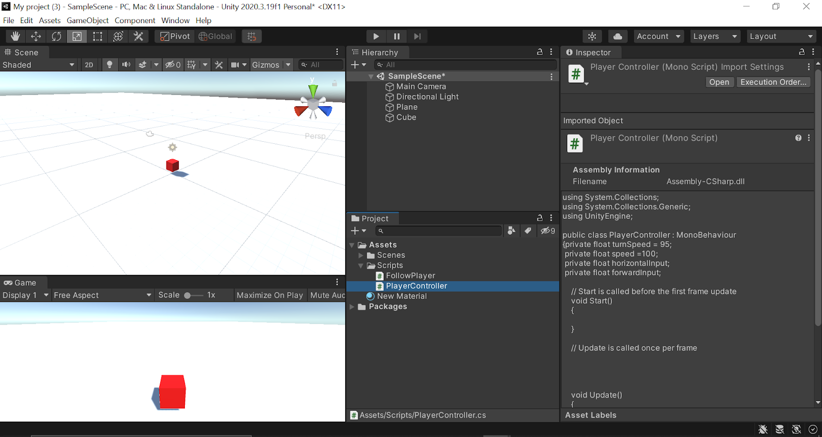Open SampleScene options kebab menu

coord(552,77)
